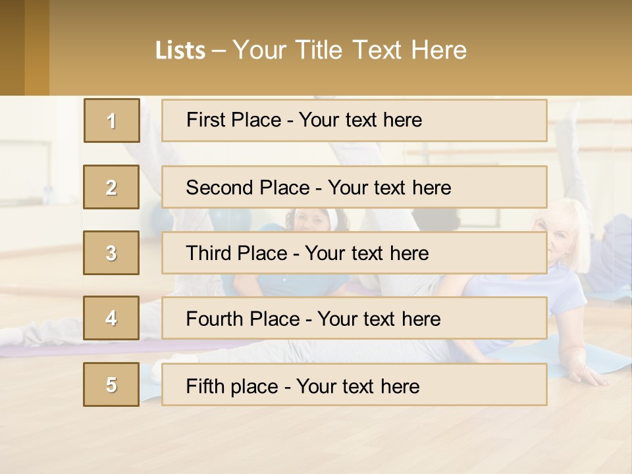Image resolution: width=632 pixels, height=474 pixels.
Task: Click the text 'Your Title Text Here'
Action: coord(350,50)
